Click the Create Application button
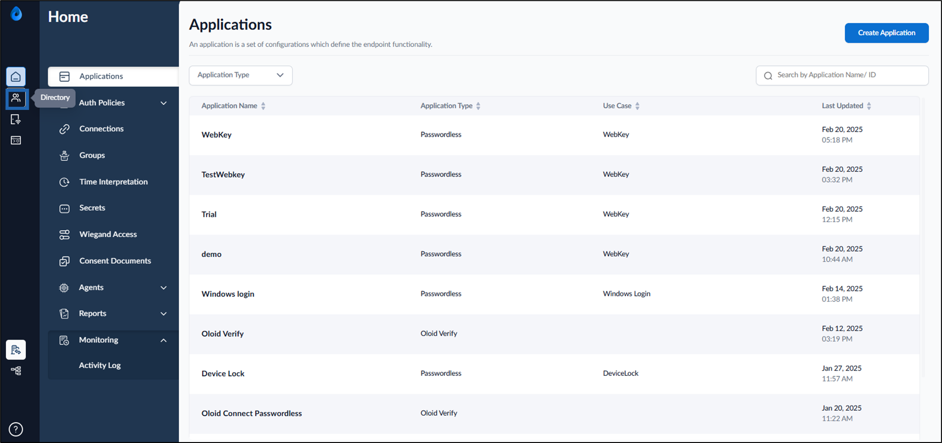This screenshot has height=443, width=942. 887,33
